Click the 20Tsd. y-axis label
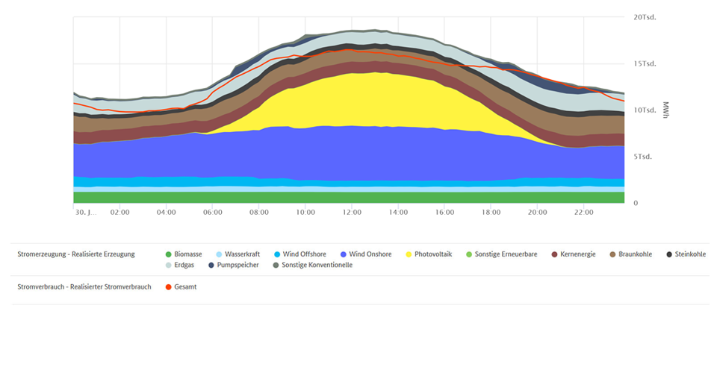This screenshot has width=717, height=373. pos(644,17)
